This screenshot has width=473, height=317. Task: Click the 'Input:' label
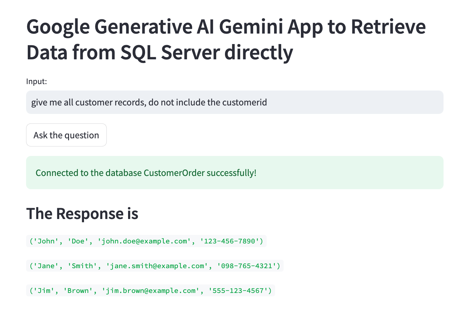pyautogui.click(x=37, y=81)
